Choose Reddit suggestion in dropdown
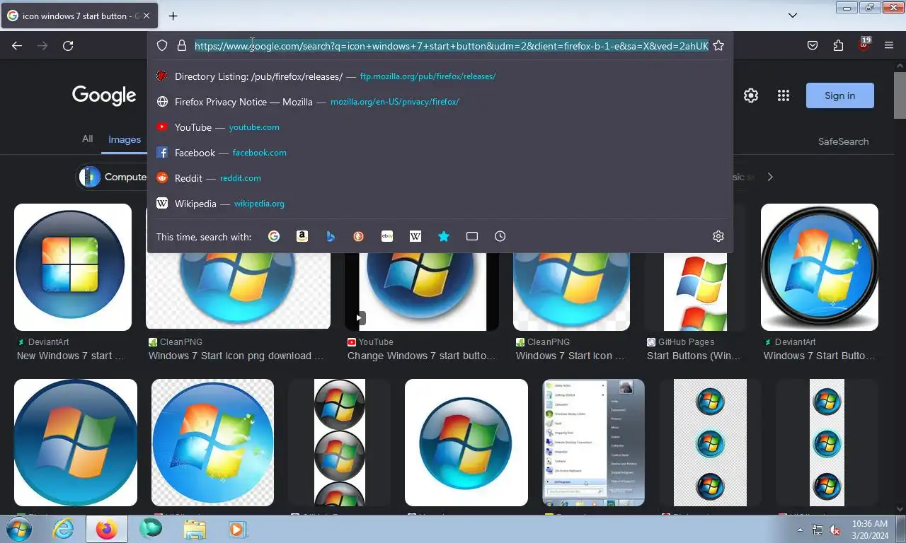 click(x=440, y=178)
